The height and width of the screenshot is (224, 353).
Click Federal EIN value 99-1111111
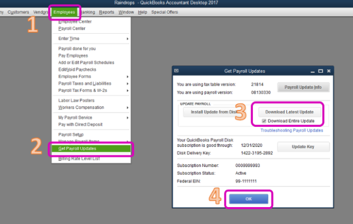(x=246, y=181)
